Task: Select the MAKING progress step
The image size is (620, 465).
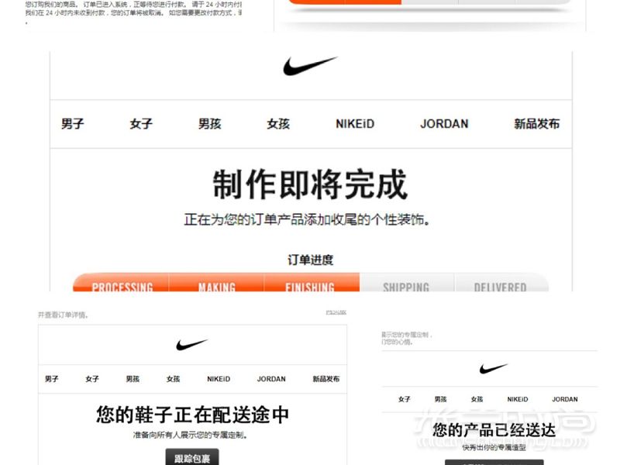Action: 217,282
